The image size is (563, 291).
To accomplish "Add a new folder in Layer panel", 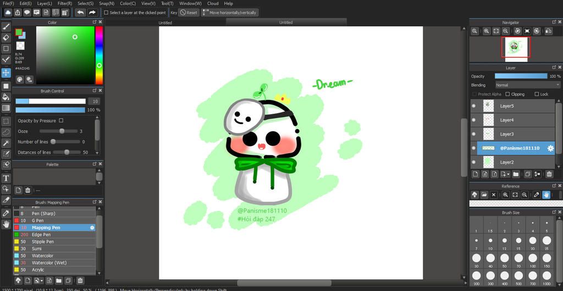I will [516, 175].
